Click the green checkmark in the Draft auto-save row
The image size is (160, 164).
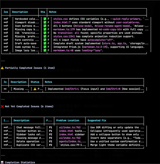click(x=45, y=43)
